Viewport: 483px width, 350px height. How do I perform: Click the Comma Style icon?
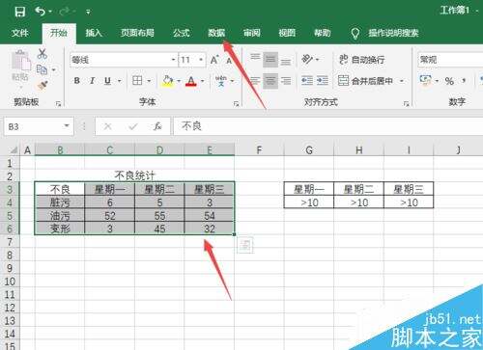coord(464,80)
